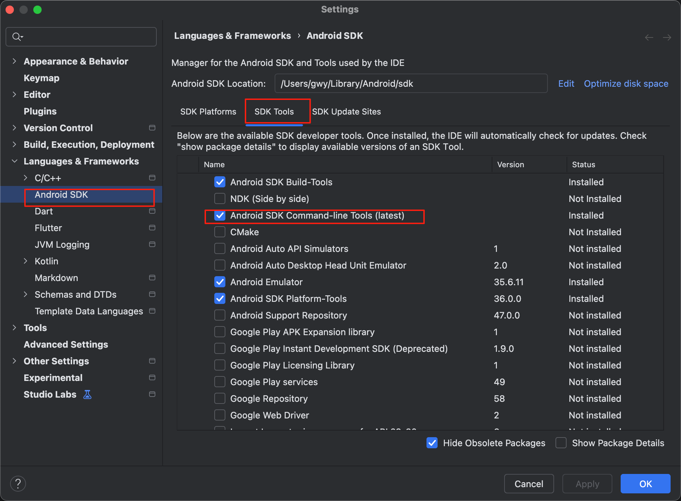
Task: Click the Studio Labs flask icon
Action: (x=87, y=394)
